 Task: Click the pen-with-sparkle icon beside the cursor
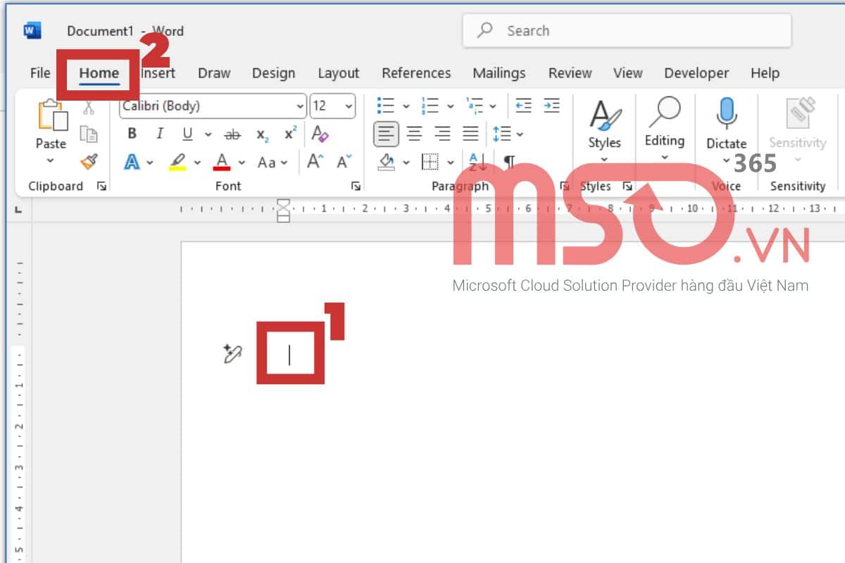point(232,353)
